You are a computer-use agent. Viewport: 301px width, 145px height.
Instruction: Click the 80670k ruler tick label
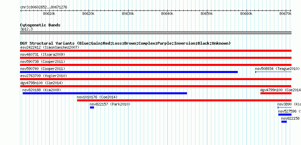tap(285, 14)
